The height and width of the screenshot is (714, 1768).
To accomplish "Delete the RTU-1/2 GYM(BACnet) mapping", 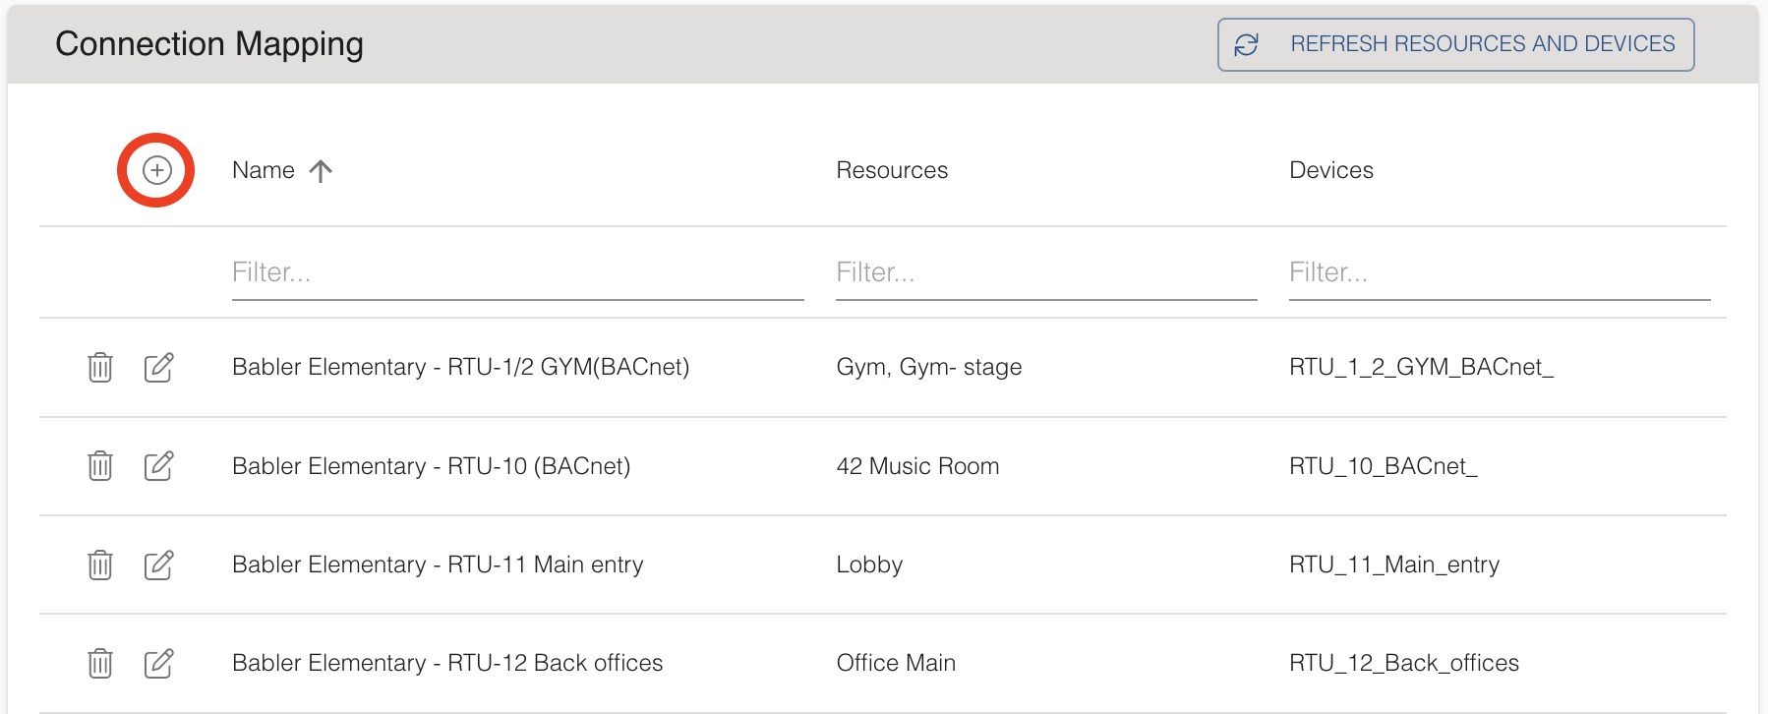I will (x=100, y=367).
